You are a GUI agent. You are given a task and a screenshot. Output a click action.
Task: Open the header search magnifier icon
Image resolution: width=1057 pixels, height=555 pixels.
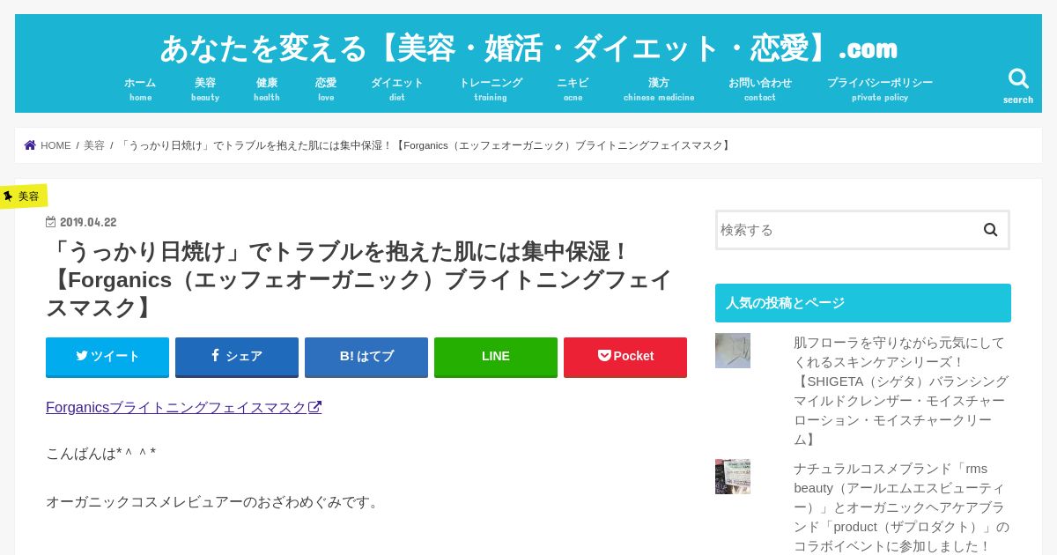click(x=1018, y=79)
